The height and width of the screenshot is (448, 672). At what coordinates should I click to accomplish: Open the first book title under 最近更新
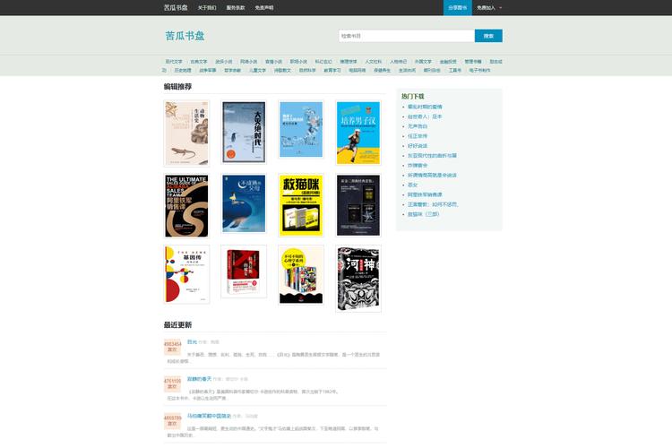[192, 342]
